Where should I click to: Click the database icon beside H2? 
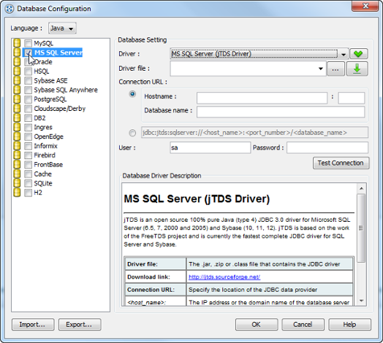(x=17, y=193)
